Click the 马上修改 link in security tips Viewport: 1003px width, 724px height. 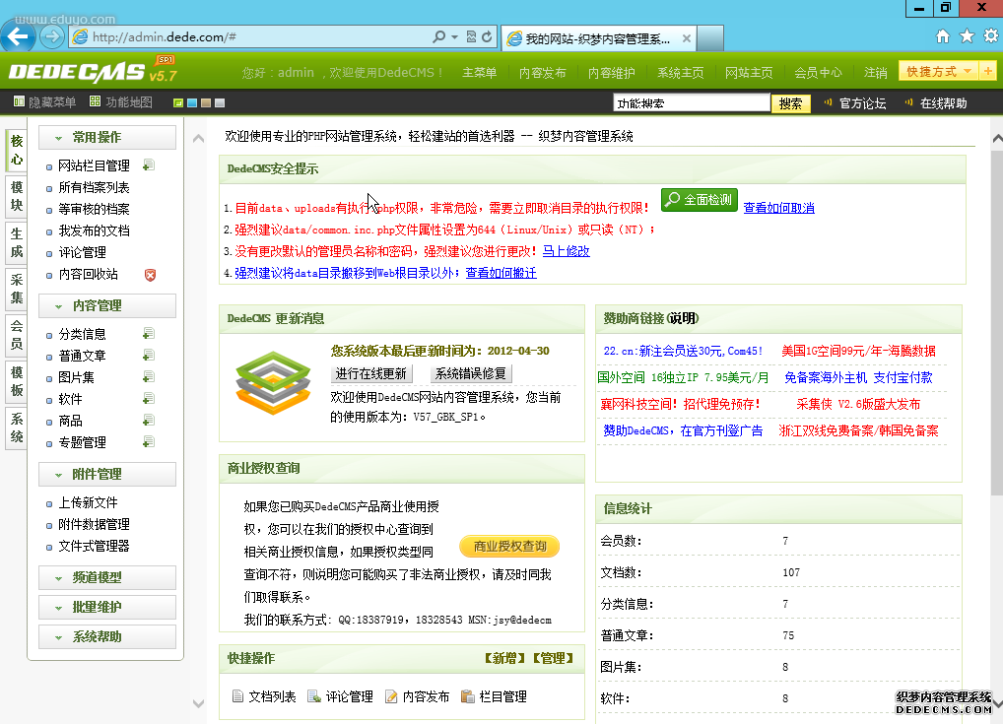[x=566, y=251]
